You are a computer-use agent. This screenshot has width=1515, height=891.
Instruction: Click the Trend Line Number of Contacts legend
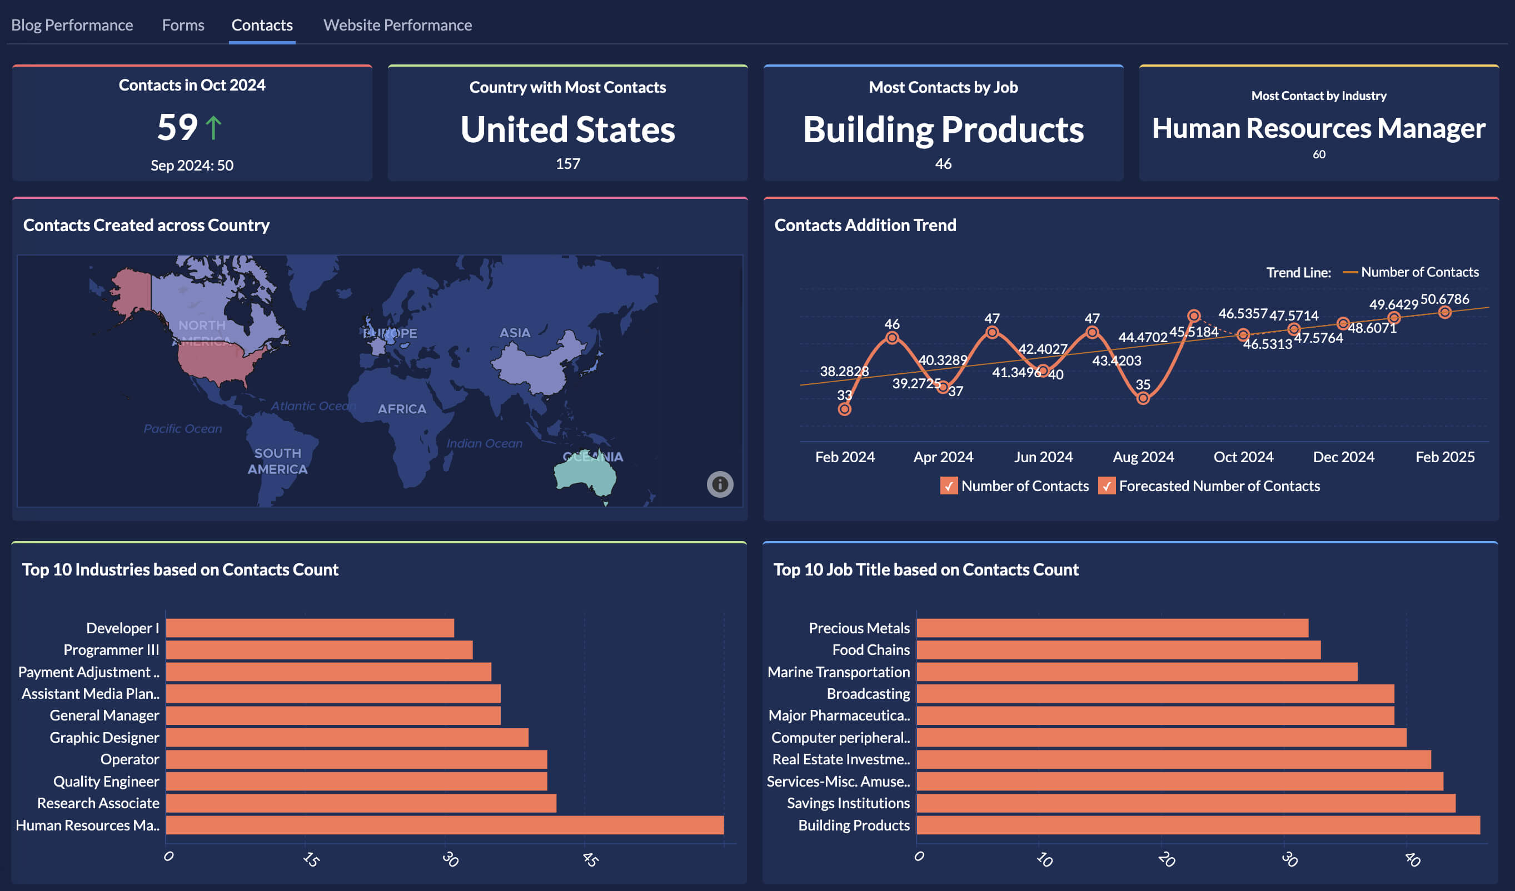1412,272
